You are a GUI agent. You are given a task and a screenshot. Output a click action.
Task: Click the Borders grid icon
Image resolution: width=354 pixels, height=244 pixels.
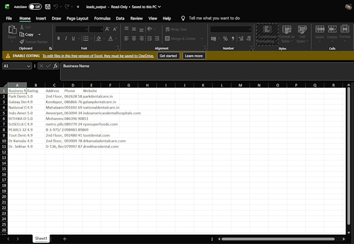click(x=86, y=38)
